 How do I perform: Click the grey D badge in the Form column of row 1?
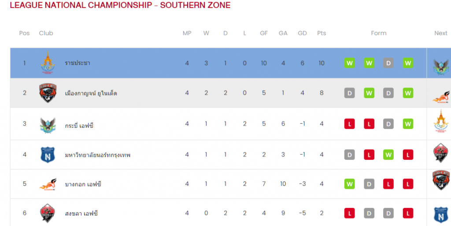pos(388,63)
